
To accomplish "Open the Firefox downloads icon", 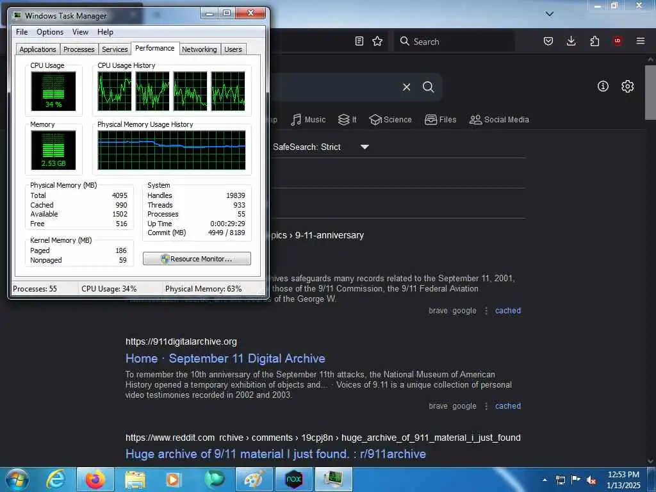I will pos(571,41).
